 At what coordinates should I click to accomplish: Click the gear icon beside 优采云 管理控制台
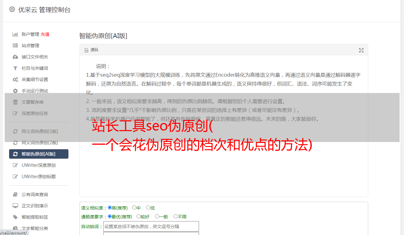click(x=12, y=9)
